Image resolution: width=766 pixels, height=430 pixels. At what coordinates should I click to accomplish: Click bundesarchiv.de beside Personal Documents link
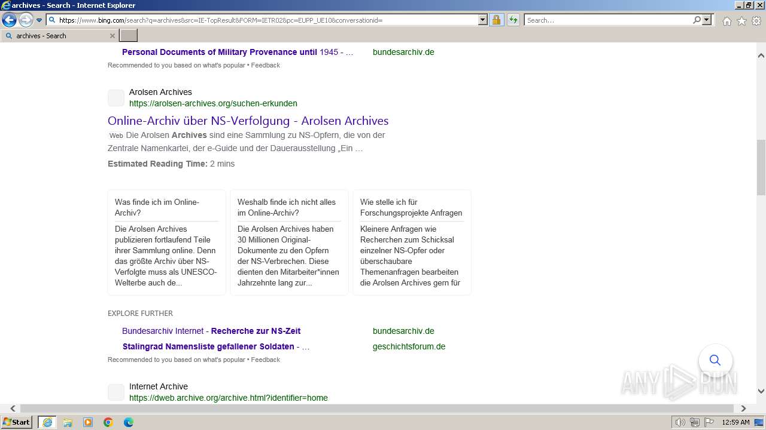(403, 52)
